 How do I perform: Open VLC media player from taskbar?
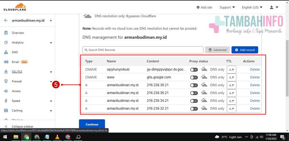coord(57,137)
